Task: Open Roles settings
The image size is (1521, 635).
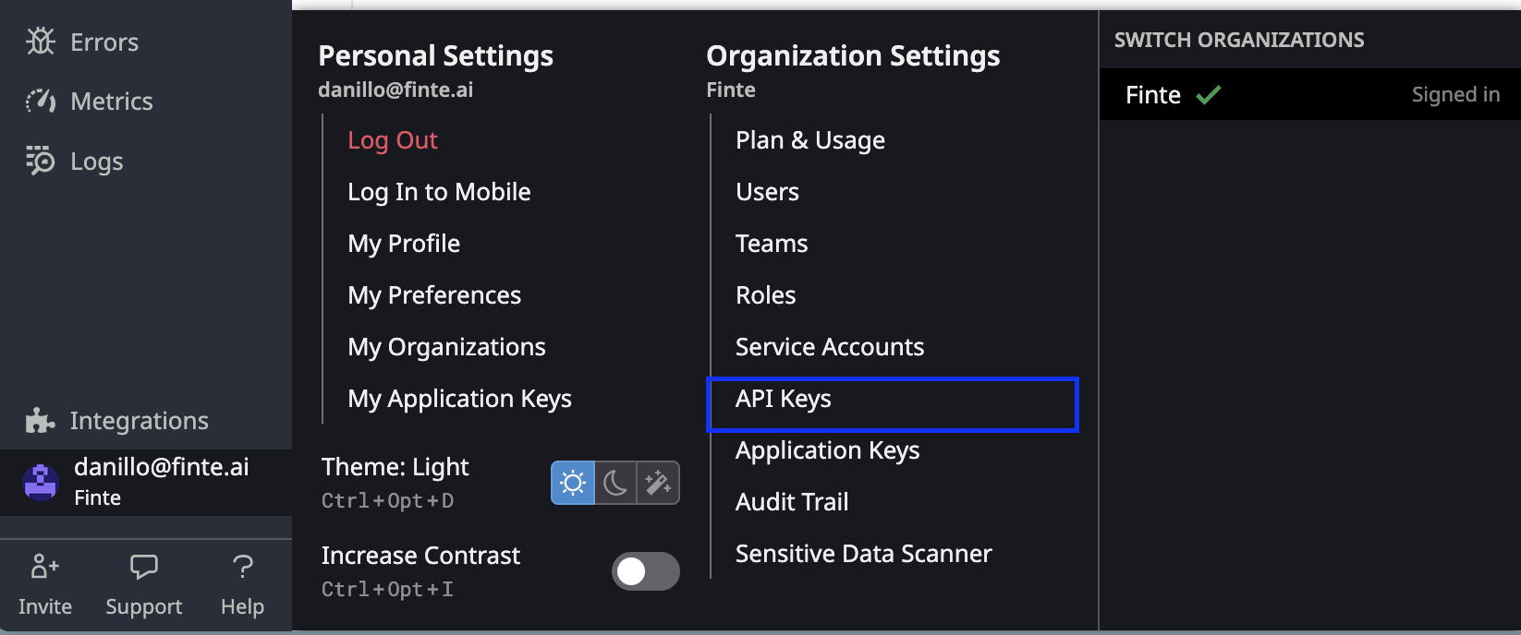Action: (765, 295)
